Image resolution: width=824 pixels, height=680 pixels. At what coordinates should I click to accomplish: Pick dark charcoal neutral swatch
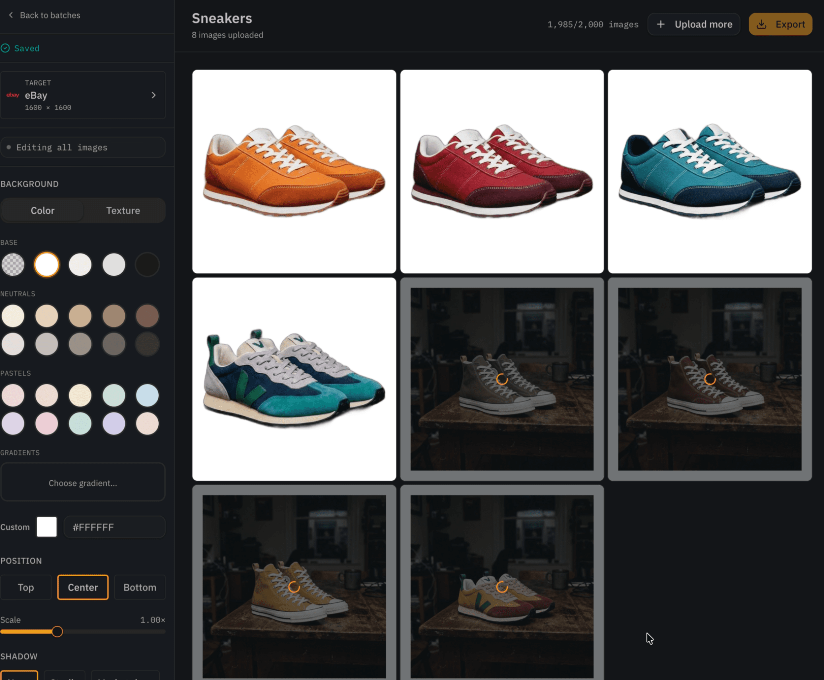coord(147,344)
